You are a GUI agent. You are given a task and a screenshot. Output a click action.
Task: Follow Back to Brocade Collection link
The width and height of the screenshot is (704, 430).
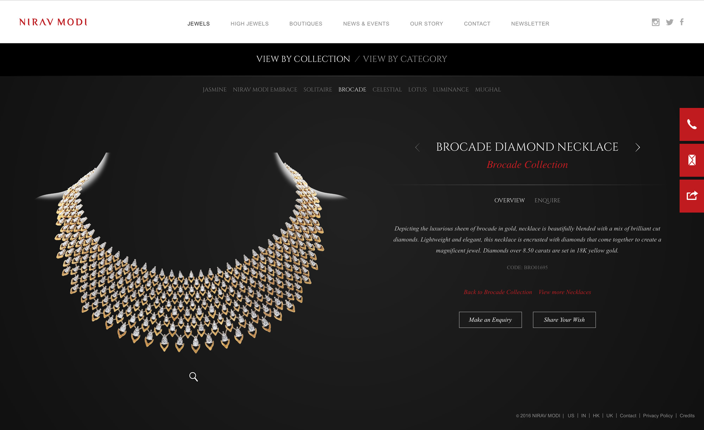pos(498,292)
